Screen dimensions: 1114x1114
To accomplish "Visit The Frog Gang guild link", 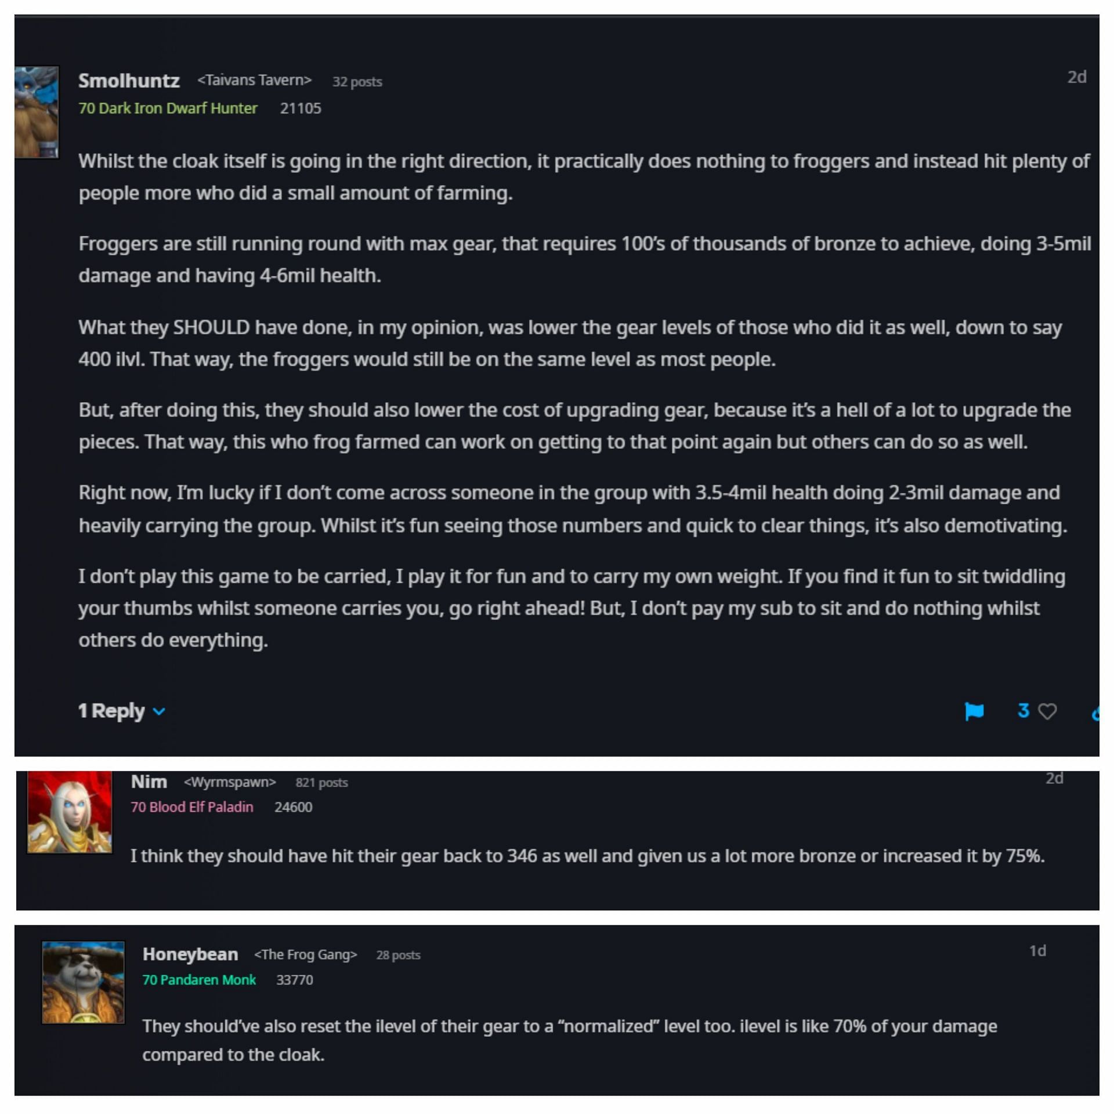I will [x=305, y=954].
